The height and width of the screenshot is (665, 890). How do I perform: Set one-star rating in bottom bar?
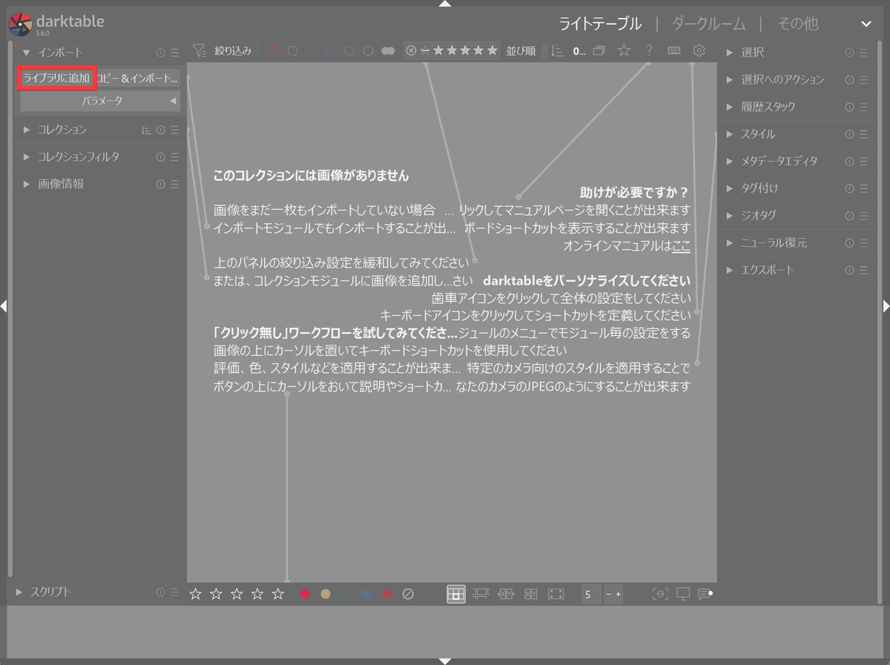point(196,594)
